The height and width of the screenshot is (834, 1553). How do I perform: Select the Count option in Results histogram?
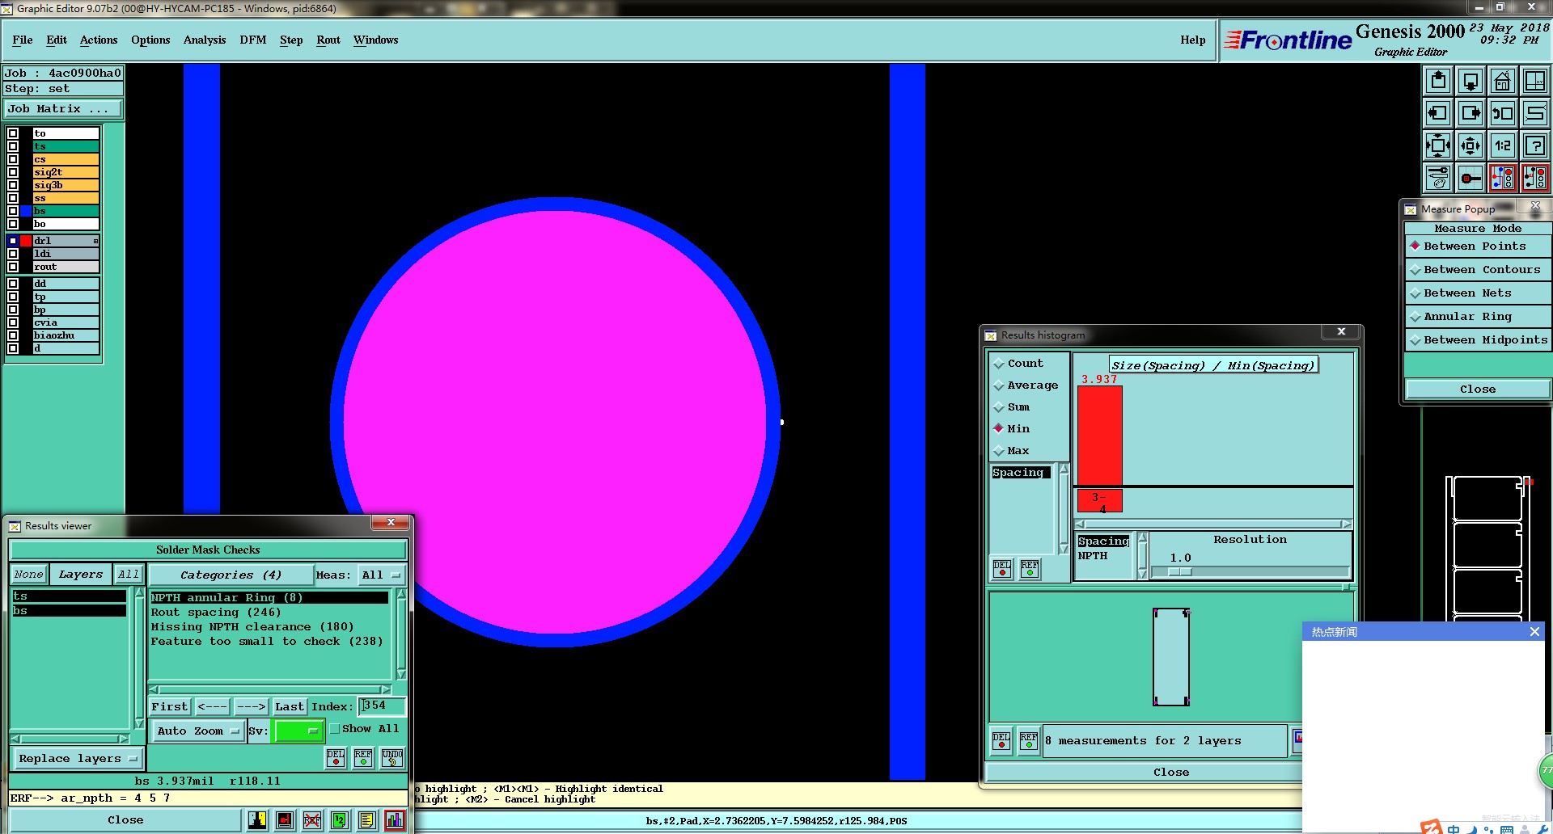click(x=1019, y=364)
